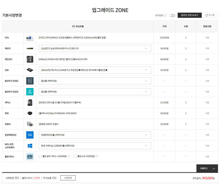Viewport: 219px width, 185px height.
Task: Click the ASRock motherboard thumbnail
Action: point(30,59)
